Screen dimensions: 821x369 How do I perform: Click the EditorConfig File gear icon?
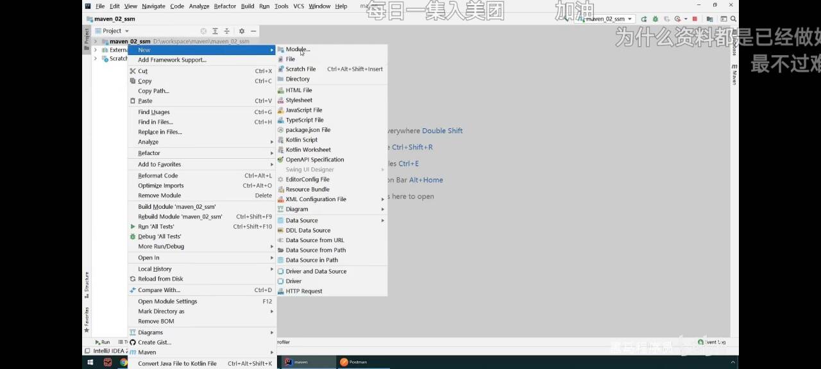(280, 179)
